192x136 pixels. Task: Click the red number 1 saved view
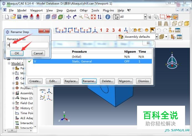(101, 30)
